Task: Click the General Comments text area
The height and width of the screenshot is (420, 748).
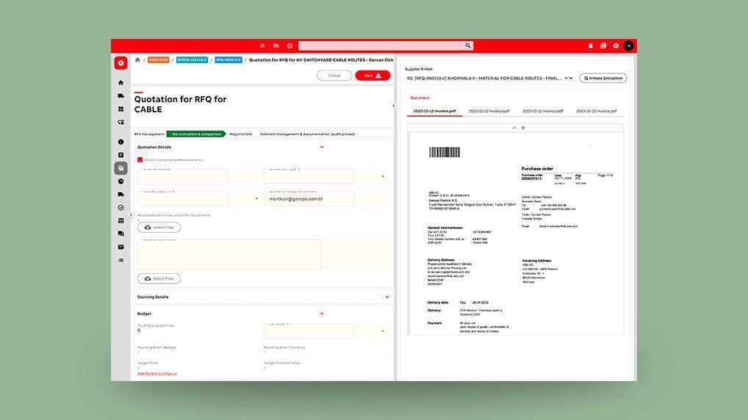Action: pyautogui.click(x=229, y=254)
